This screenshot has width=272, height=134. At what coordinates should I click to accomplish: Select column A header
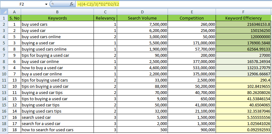[14, 12]
